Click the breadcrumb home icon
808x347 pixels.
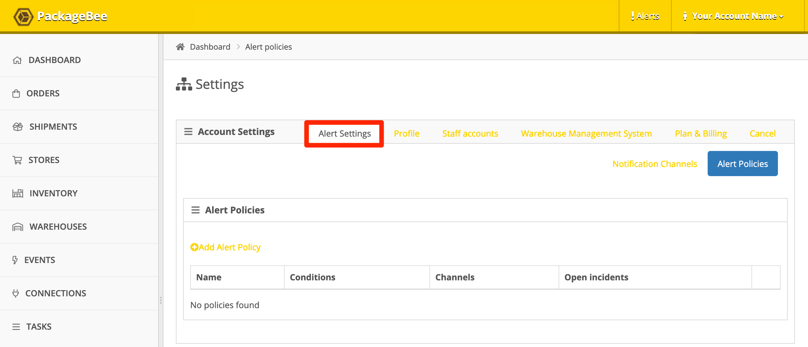click(x=180, y=47)
